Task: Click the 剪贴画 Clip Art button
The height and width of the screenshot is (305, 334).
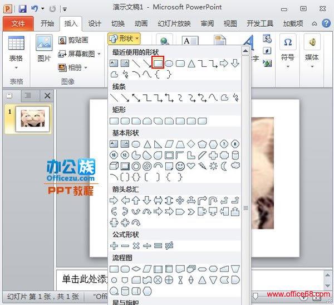Action: coord(73,40)
